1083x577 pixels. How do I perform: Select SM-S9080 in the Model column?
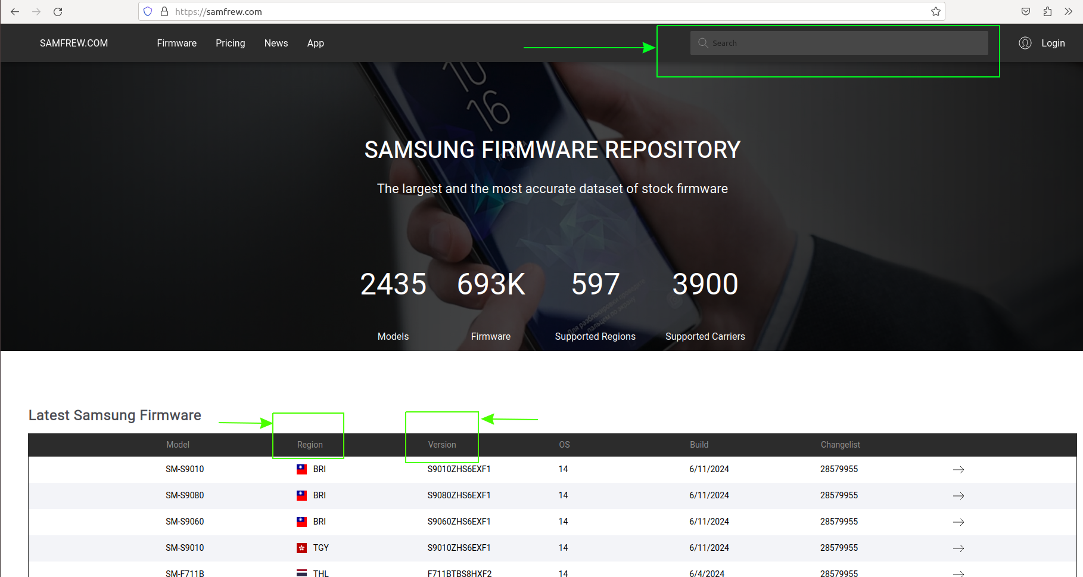click(x=185, y=495)
